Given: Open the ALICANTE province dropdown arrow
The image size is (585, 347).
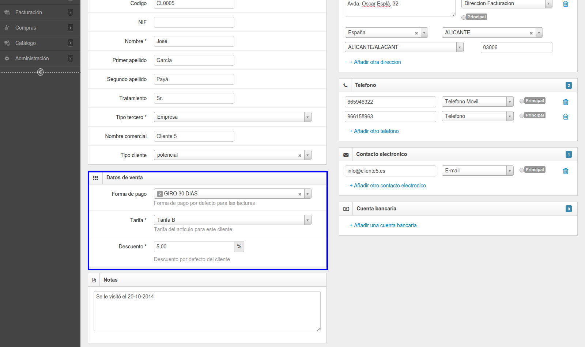Looking at the screenshot, I should [x=539, y=33].
